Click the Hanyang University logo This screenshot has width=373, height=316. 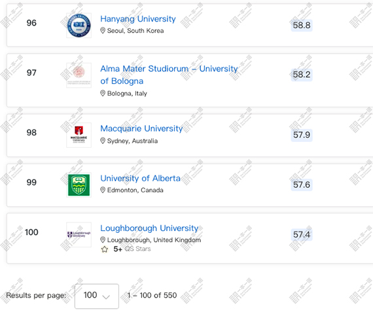pos(79,26)
